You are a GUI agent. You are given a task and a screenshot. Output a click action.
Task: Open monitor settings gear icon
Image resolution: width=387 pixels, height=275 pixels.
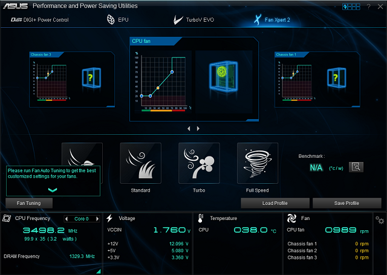click(380, 220)
